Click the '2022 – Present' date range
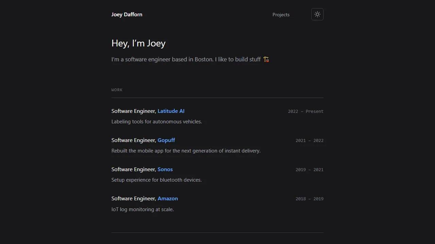This screenshot has width=435, height=244. pos(306,111)
